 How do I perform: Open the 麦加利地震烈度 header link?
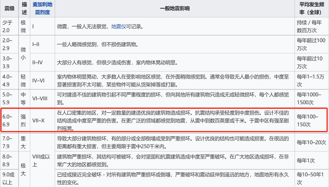click(x=42, y=9)
